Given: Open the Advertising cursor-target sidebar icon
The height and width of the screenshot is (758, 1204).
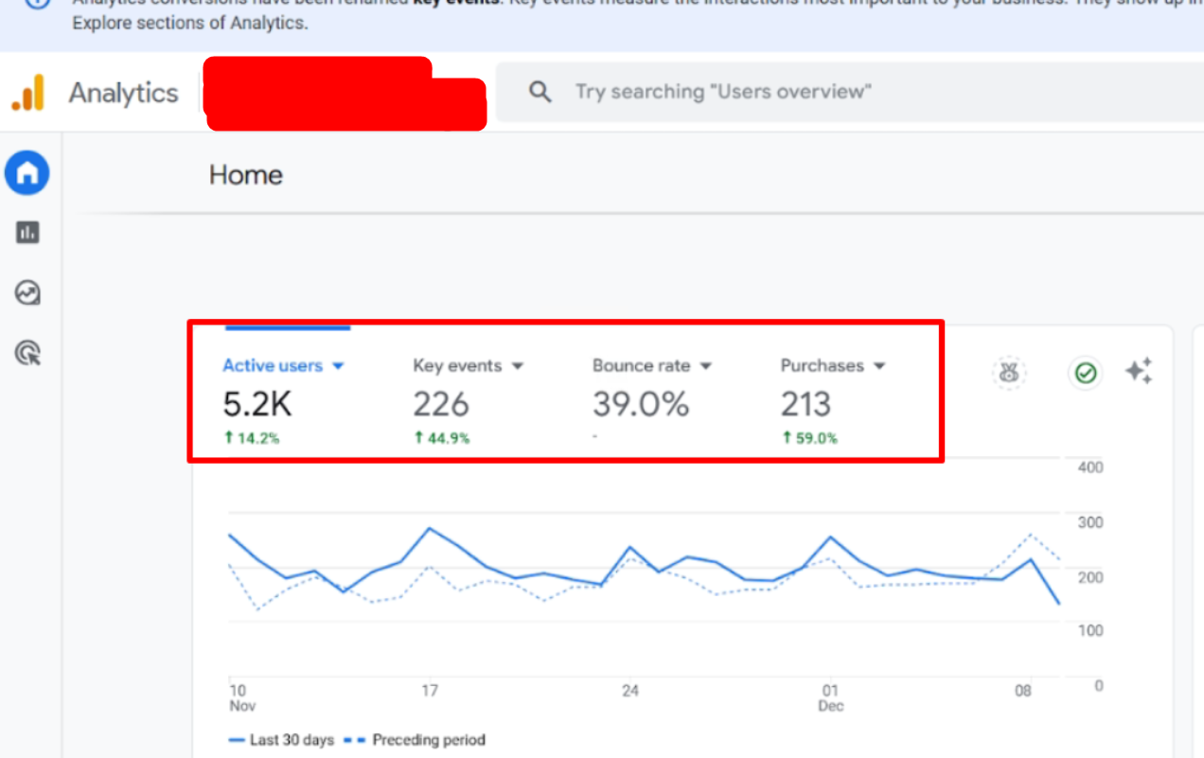Looking at the screenshot, I should pos(27,354).
